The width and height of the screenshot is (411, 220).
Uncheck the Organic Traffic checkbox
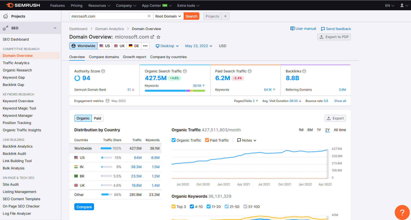(x=174, y=140)
